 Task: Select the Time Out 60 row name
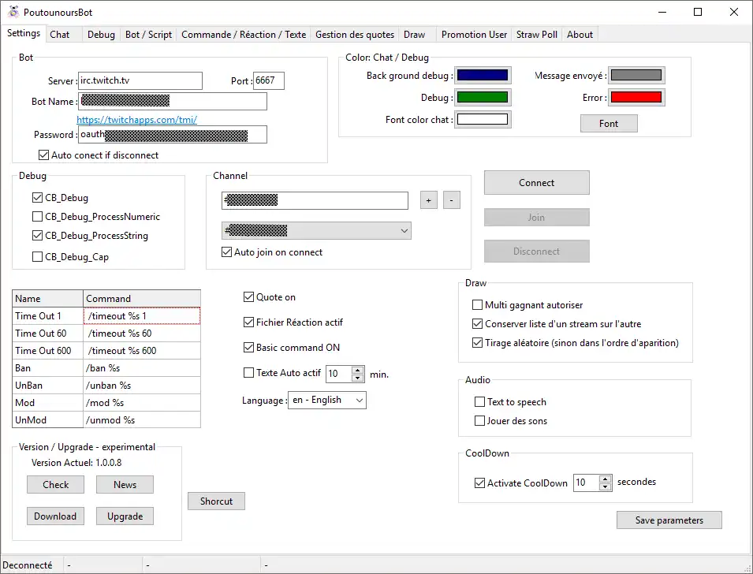47,334
